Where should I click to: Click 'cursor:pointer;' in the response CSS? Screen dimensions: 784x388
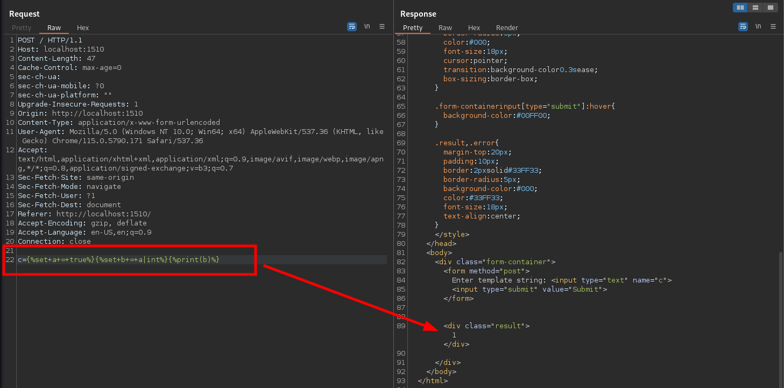point(476,60)
